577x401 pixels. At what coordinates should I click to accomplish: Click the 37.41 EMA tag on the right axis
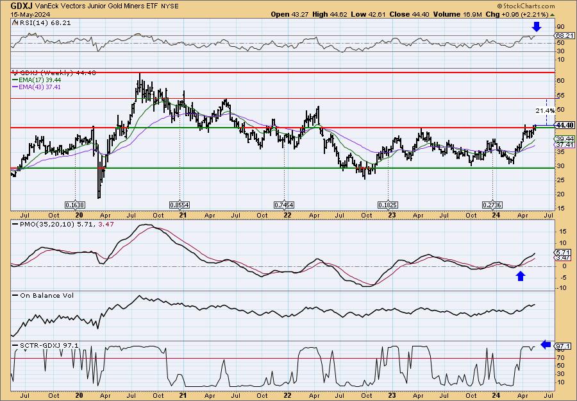565,145
